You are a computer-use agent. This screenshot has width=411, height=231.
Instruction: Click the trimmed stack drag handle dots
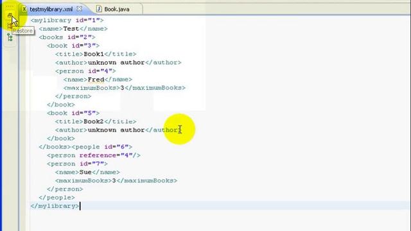[x=10, y=6]
